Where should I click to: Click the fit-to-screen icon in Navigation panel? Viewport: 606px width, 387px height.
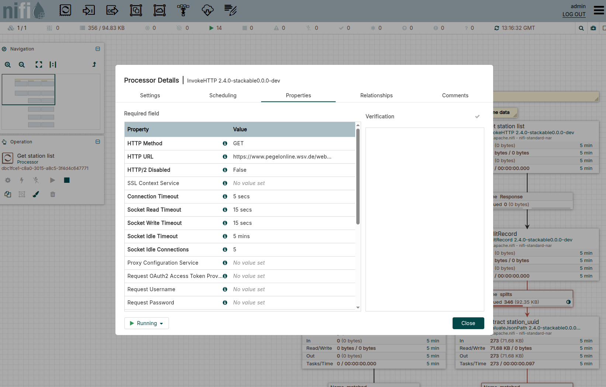click(x=39, y=64)
